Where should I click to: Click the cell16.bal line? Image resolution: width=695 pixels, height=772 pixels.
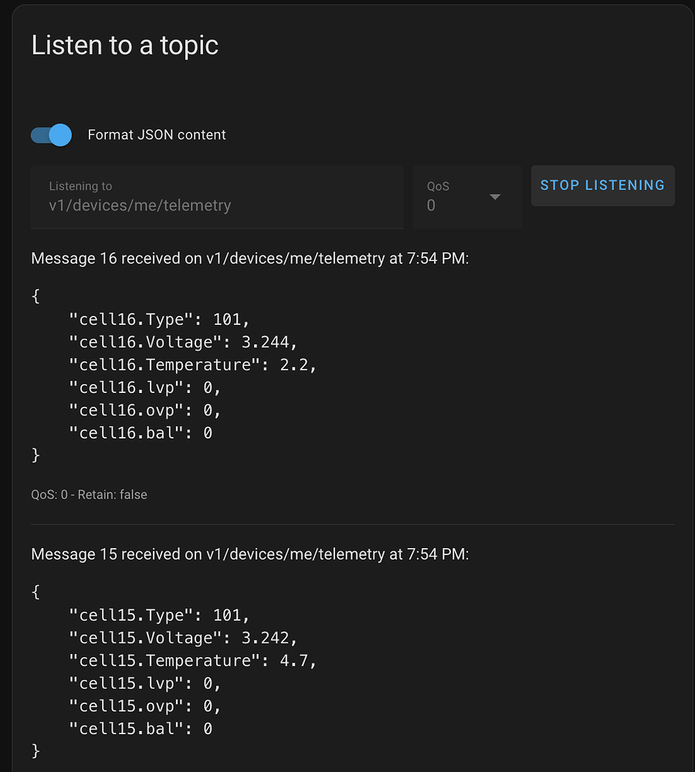click(141, 433)
